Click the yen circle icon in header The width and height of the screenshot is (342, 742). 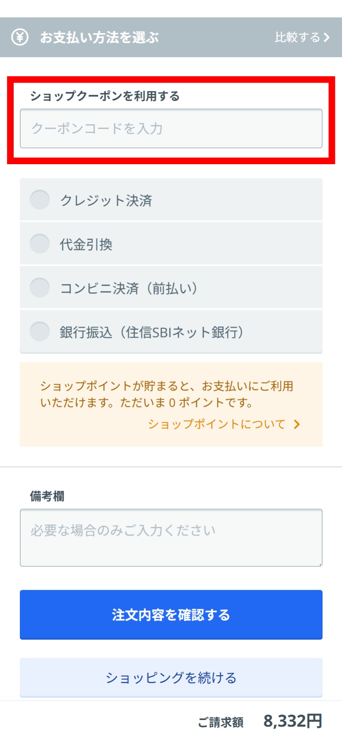19,37
